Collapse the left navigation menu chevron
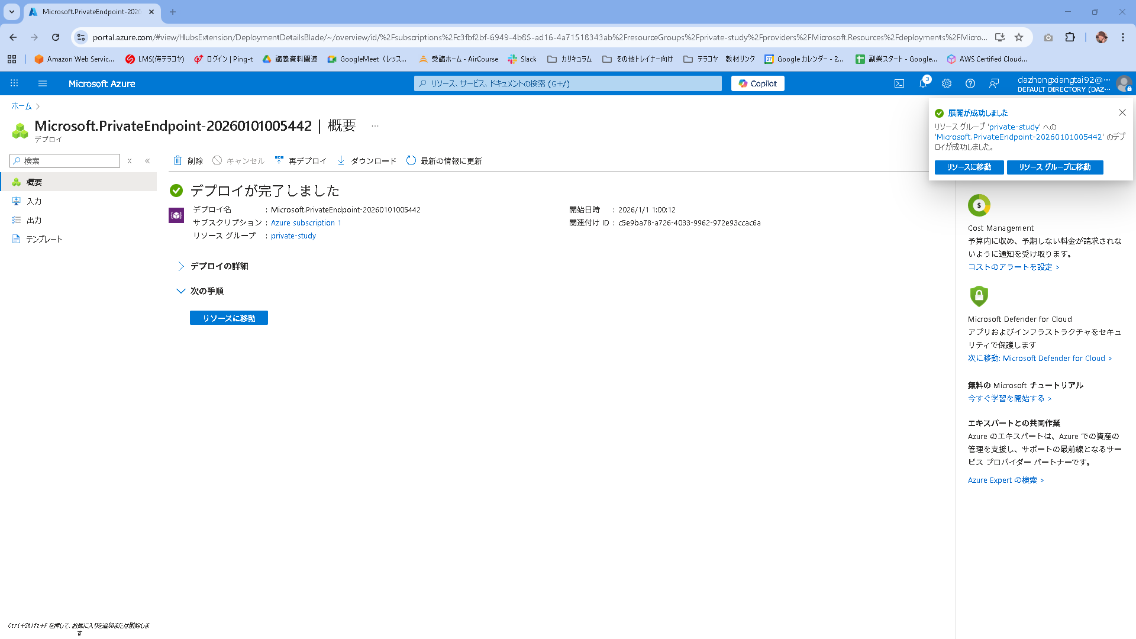1136x639 pixels. coord(147,161)
